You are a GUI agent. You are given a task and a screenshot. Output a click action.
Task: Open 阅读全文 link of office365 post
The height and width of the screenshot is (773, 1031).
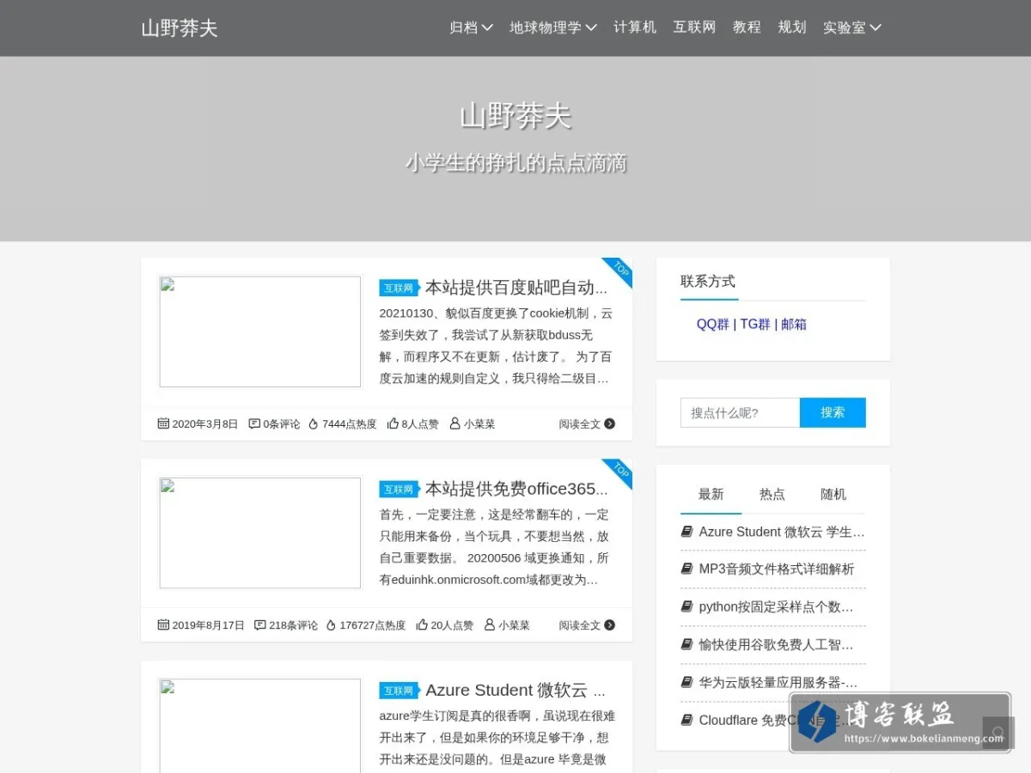click(x=587, y=624)
